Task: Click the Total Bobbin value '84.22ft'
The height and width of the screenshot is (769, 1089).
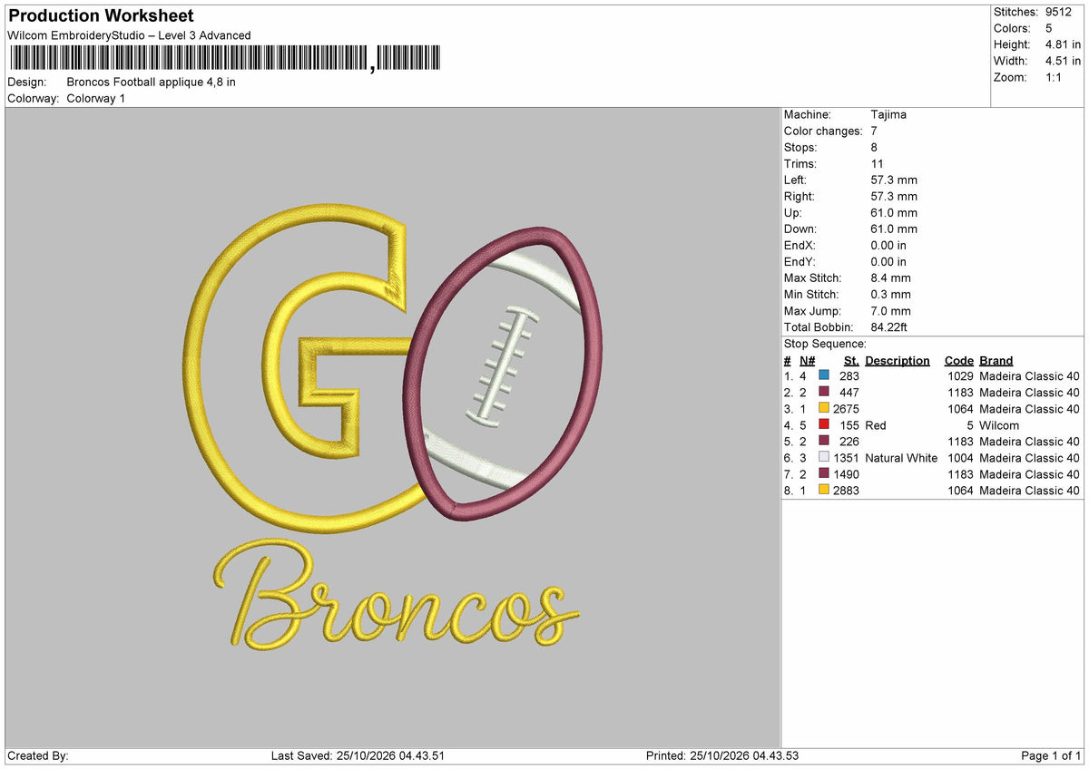Action: [889, 327]
